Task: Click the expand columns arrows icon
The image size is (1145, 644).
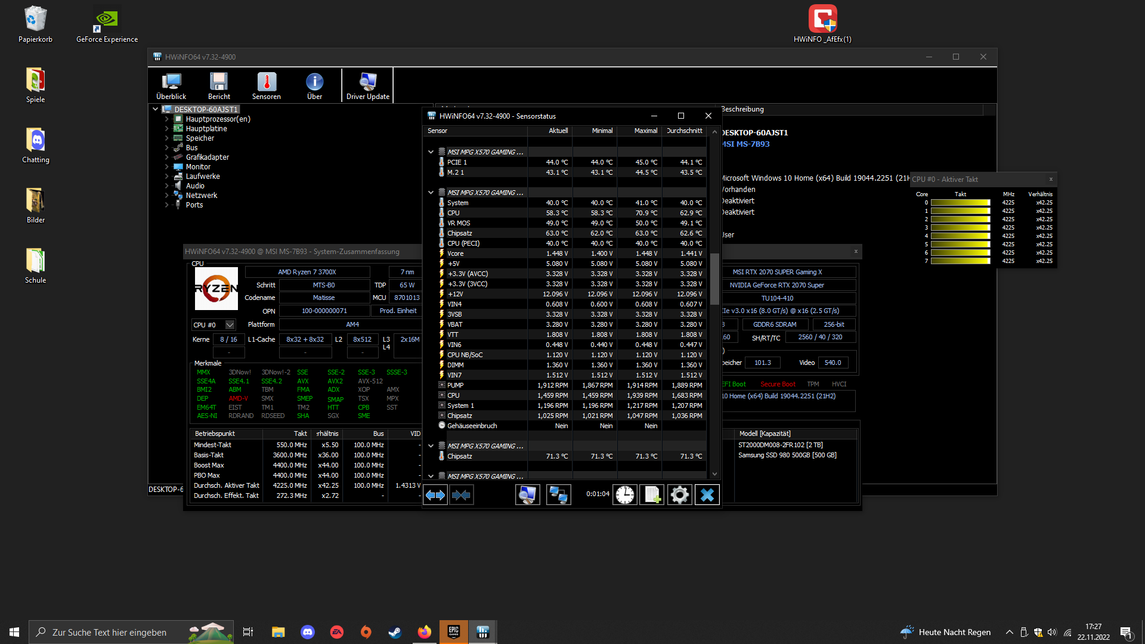Action: click(435, 495)
